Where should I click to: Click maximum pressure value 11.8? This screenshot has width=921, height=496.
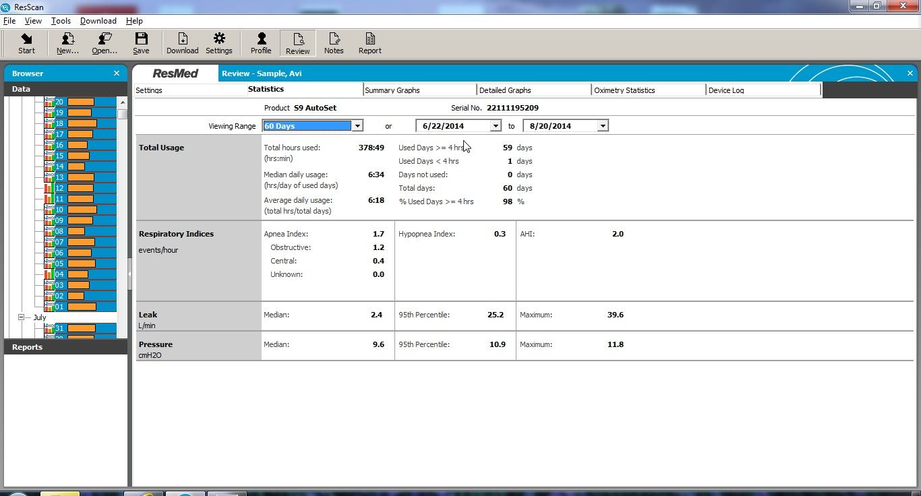point(616,344)
